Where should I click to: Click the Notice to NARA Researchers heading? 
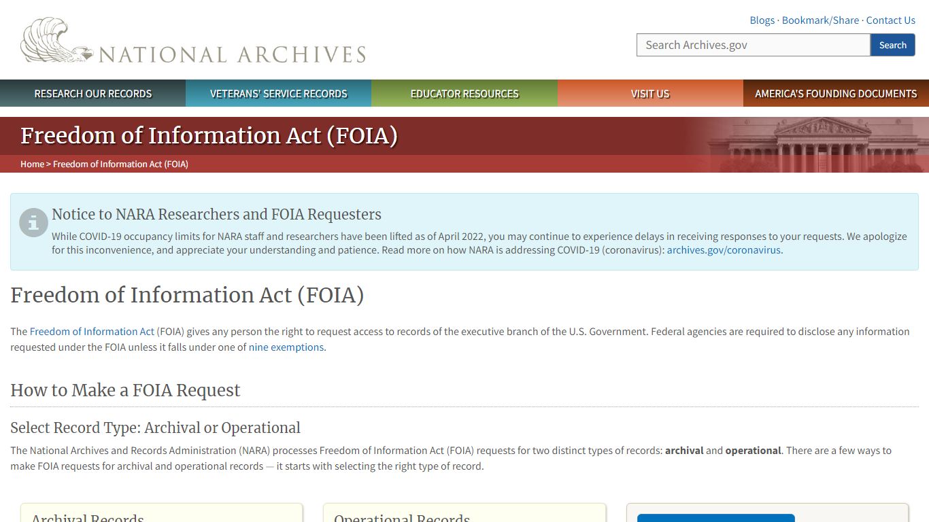[x=216, y=214]
